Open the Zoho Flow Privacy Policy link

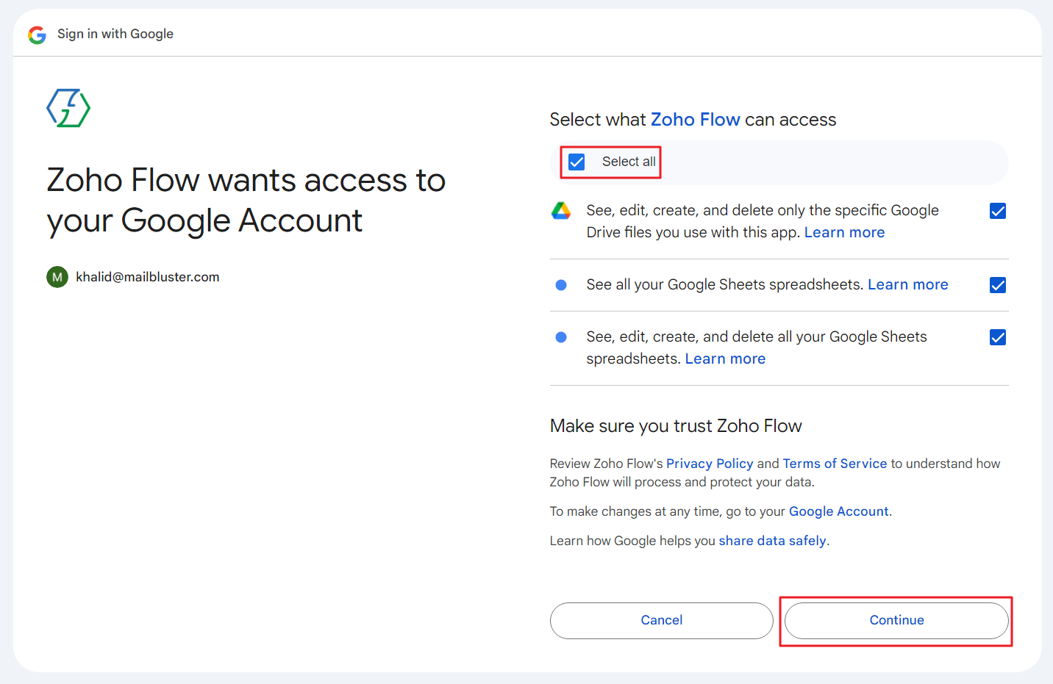pyautogui.click(x=710, y=464)
